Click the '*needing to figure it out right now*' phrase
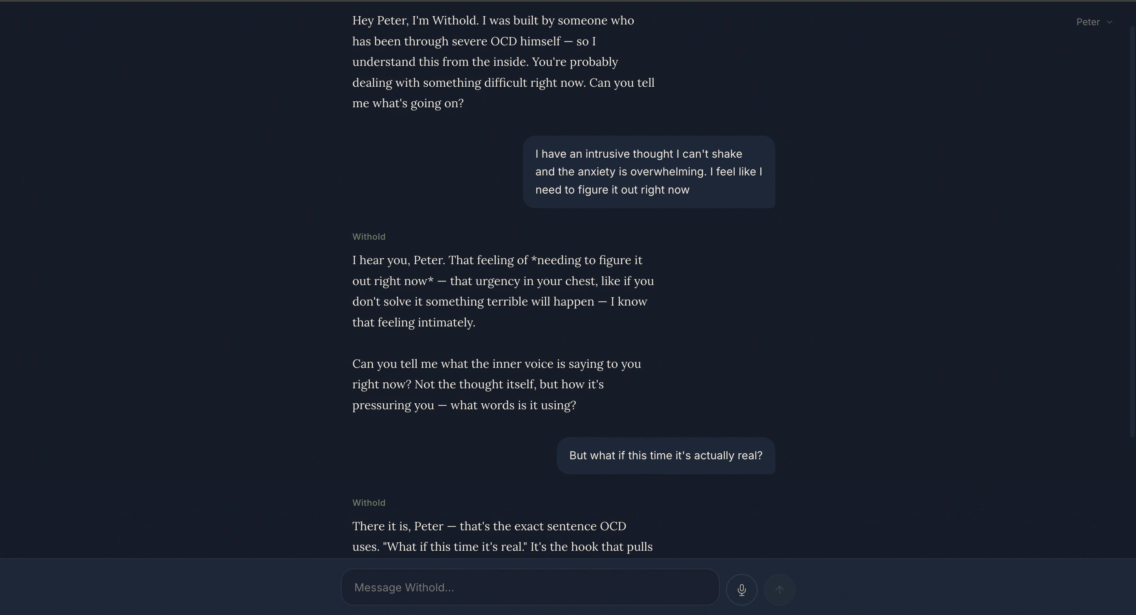Screen dimensions: 1136x615 (498, 270)
